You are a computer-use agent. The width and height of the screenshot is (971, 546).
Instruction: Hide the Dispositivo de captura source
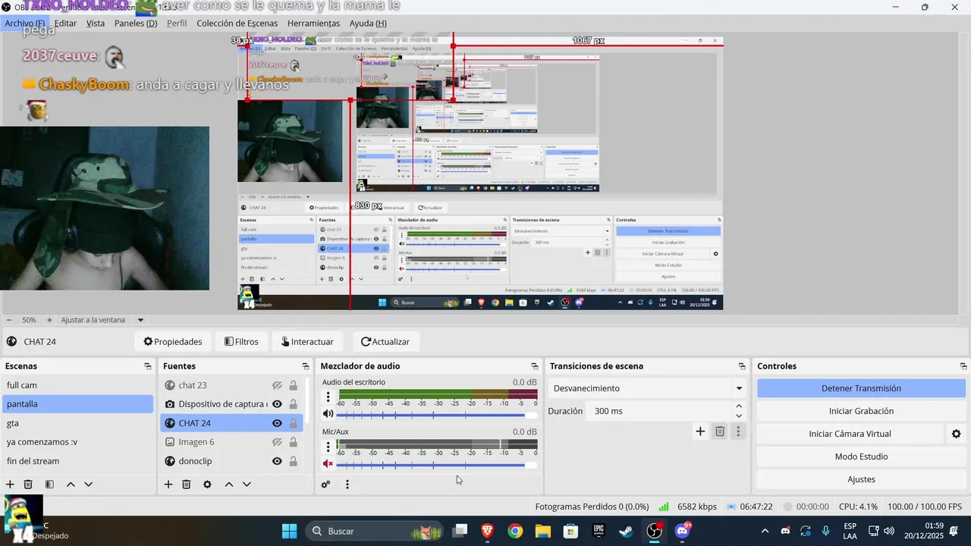[277, 404]
